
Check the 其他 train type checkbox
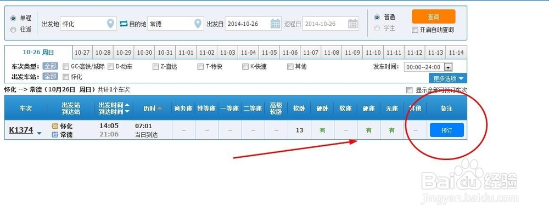tap(290, 66)
